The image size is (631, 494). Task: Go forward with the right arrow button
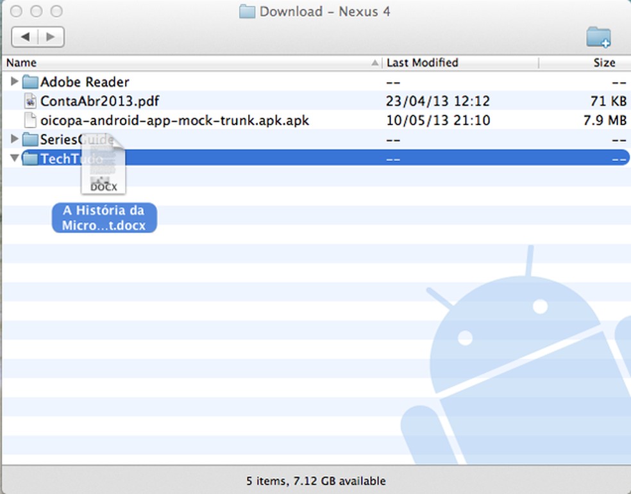[51, 37]
